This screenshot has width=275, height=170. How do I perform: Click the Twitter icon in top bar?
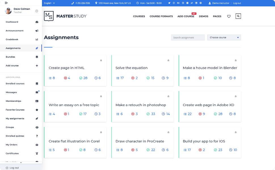169,3
